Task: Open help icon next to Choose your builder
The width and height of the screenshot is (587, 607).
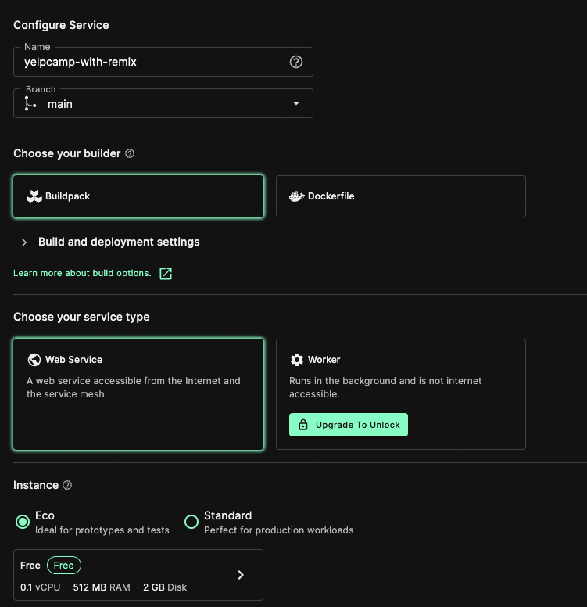Action: (x=130, y=153)
